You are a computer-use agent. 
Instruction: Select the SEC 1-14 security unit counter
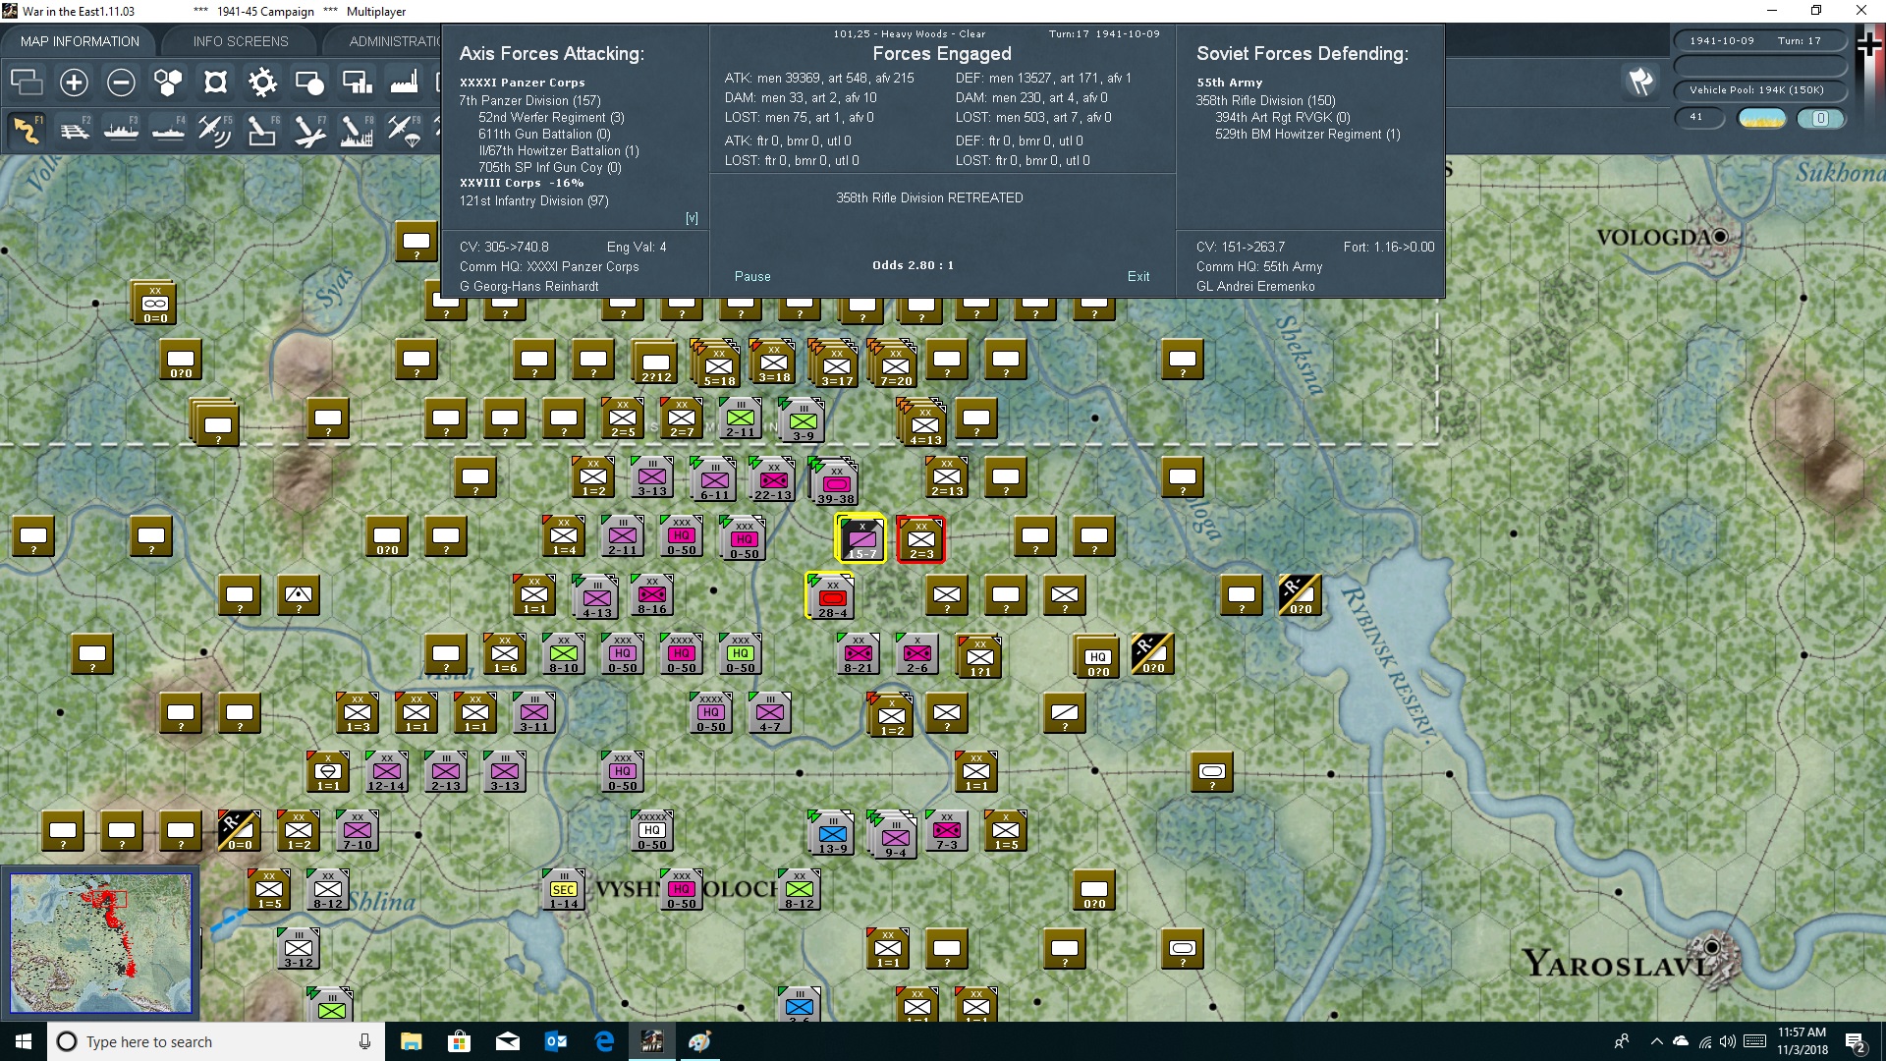point(564,890)
